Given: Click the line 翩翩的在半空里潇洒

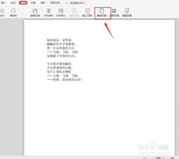Looking at the screenshot, I should [x=61, y=44].
